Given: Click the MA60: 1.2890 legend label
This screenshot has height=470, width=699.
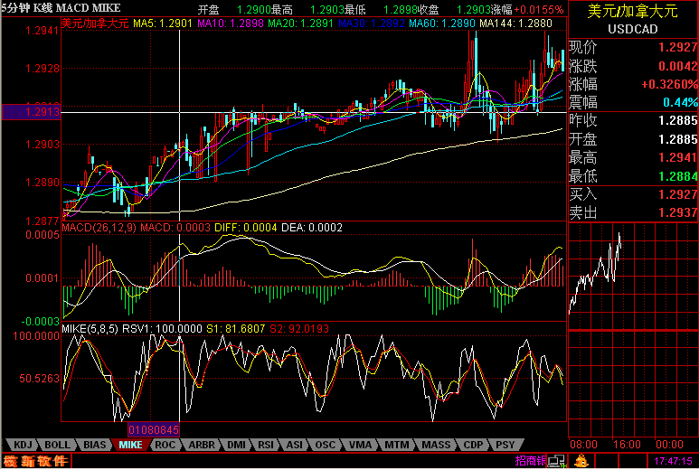Looking at the screenshot, I should (442, 23).
